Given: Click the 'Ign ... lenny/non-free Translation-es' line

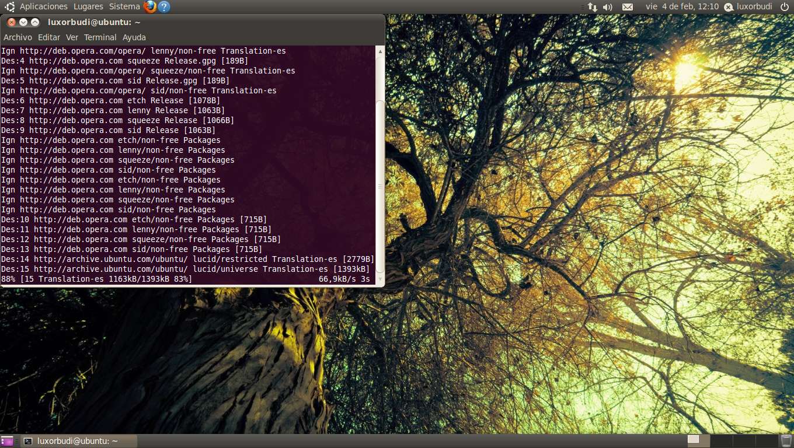Looking at the screenshot, I should point(144,51).
